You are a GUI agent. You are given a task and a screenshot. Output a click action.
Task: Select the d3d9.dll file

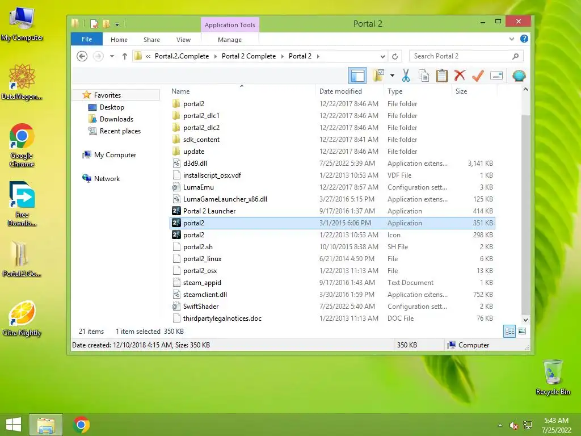(x=332, y=163)
